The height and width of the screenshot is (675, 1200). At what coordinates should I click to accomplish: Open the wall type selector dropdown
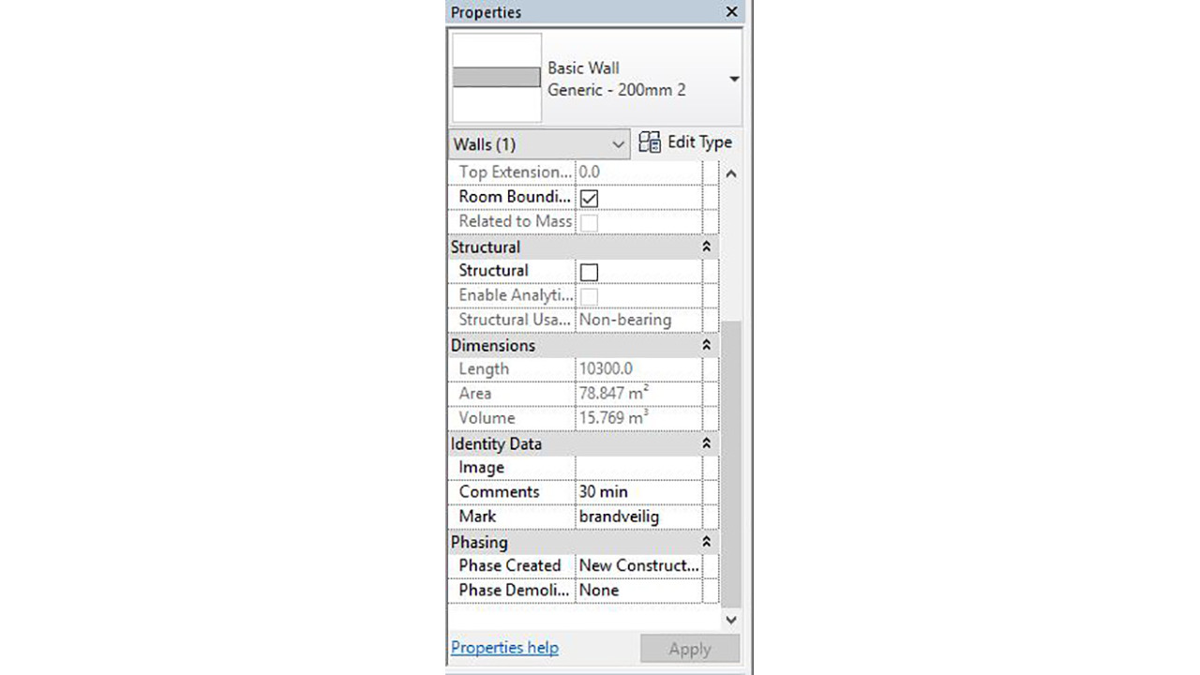tap(734, 79)
